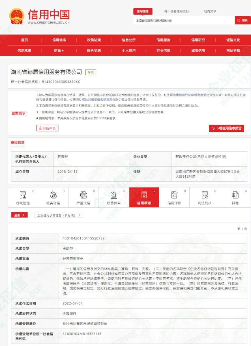Click the company name search input field
The width and height of the screenshot is (251, 346).
184,20
